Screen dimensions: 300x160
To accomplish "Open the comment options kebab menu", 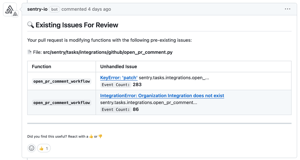I will tap(287, 9).
